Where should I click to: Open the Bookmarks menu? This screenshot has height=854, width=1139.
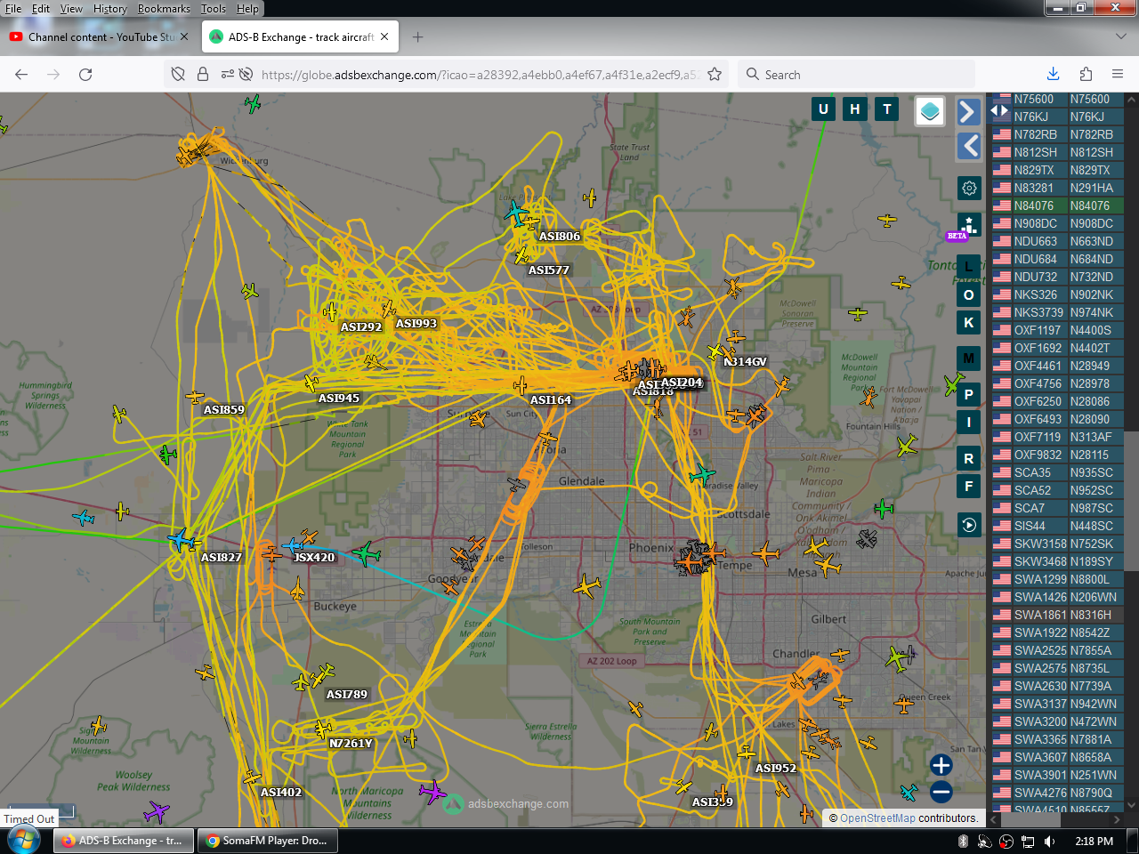(164, 9)
